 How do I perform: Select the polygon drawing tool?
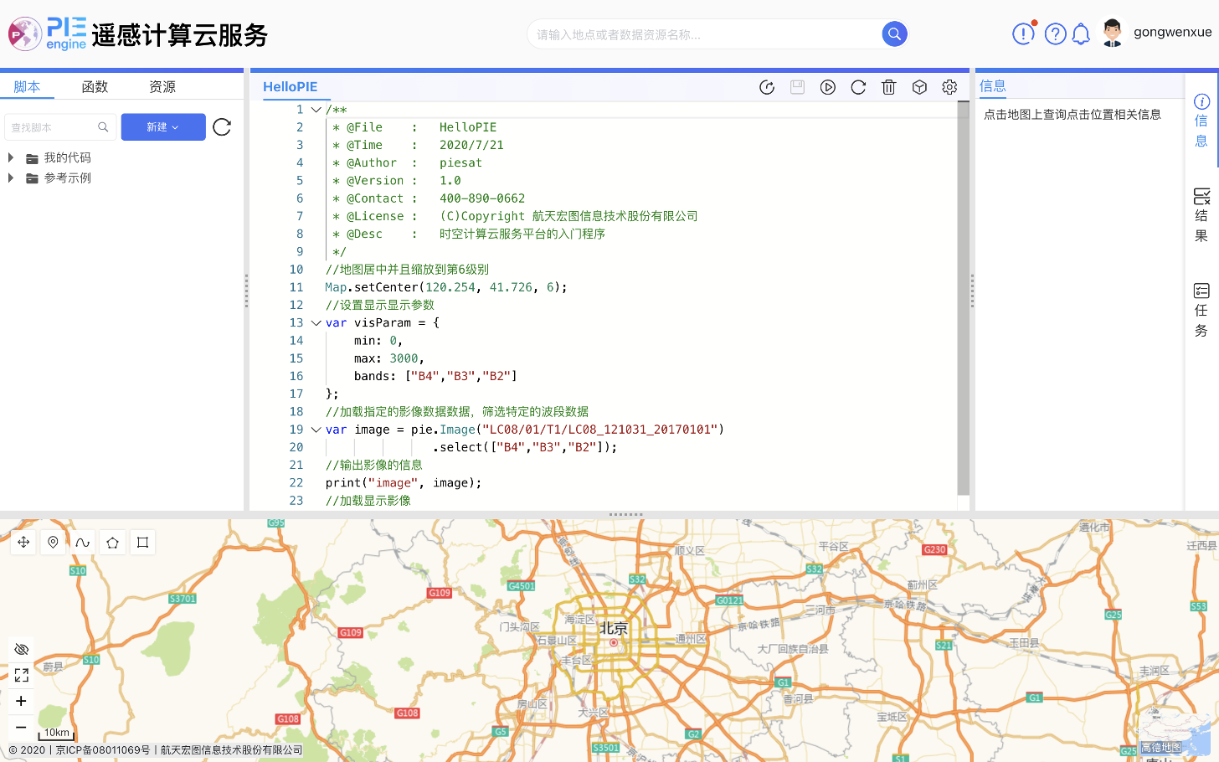tap(113, 543)
